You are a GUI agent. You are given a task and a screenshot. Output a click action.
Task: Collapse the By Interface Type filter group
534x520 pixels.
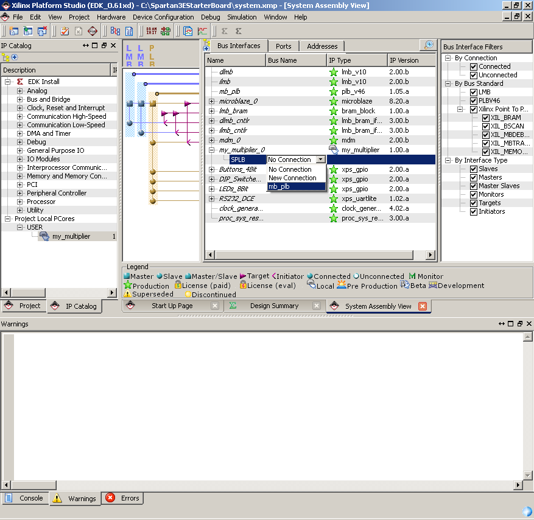pos(448,160)
